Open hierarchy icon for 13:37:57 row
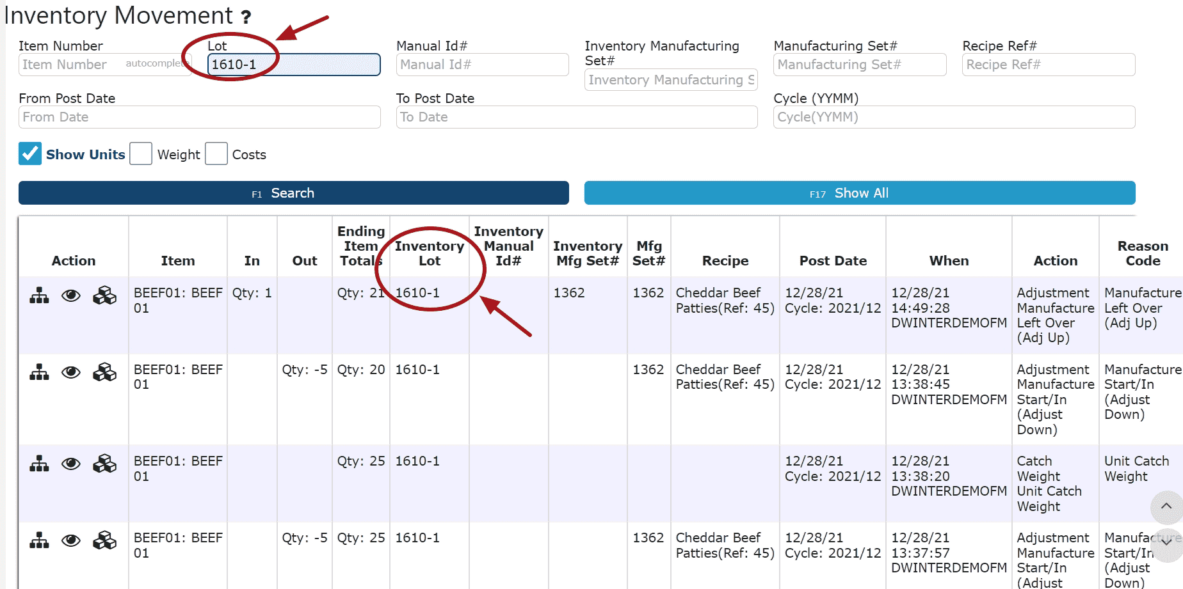This screenshot has height=589, width=1183. (39, 541)
